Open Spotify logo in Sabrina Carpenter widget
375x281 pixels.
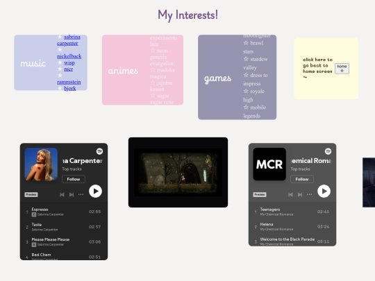point(99,151)
